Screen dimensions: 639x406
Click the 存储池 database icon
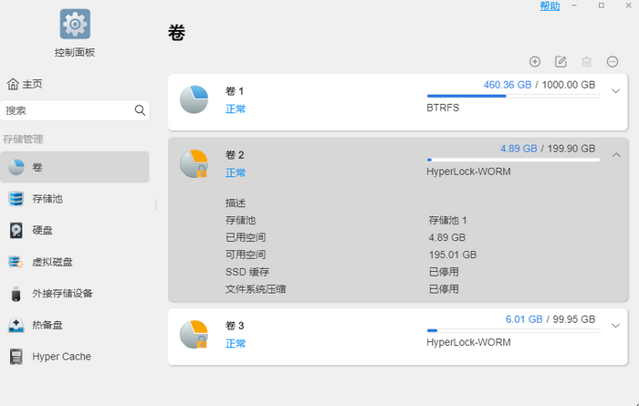click(16, 199)
